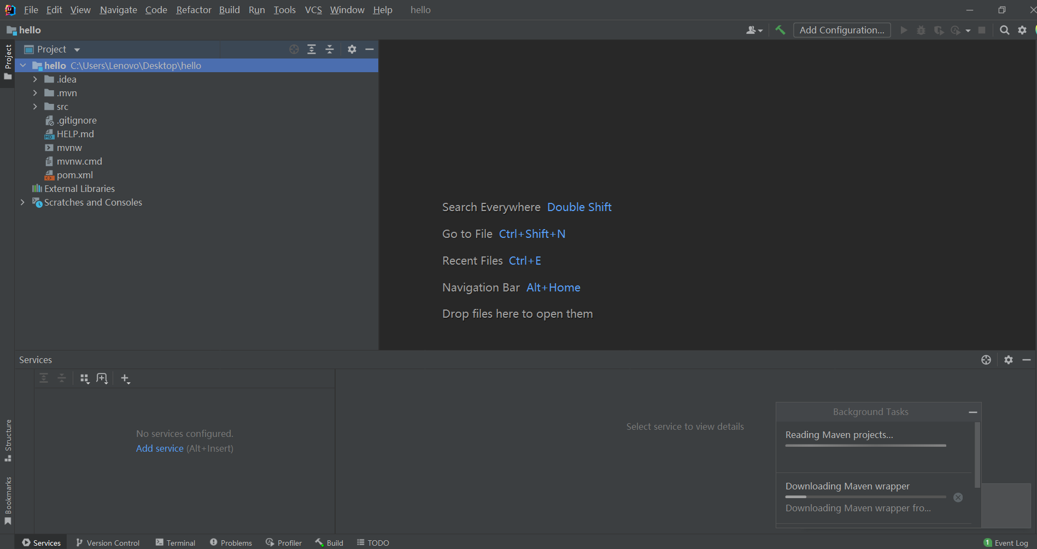Cancel the Downloading Maven wrapper task
Viewport: 1037px width, 549px height.
(958, 497)
